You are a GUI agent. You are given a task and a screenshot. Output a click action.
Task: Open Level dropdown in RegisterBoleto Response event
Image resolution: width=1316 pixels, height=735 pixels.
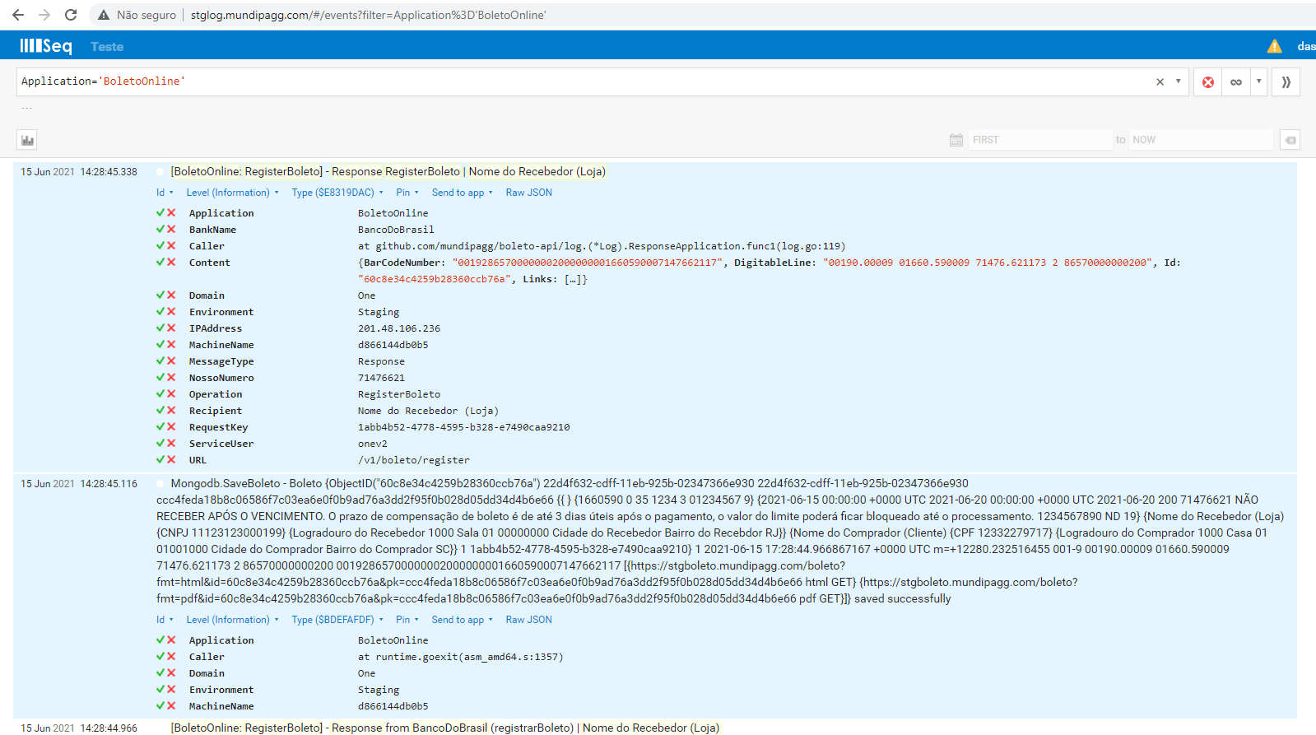point(232,193)
